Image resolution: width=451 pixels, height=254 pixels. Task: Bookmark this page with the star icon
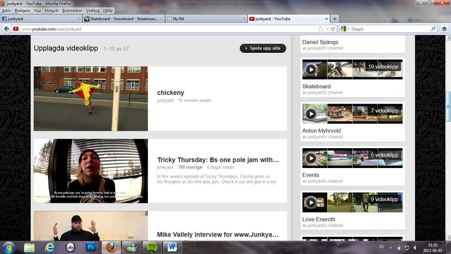click(x=321, y=29)
